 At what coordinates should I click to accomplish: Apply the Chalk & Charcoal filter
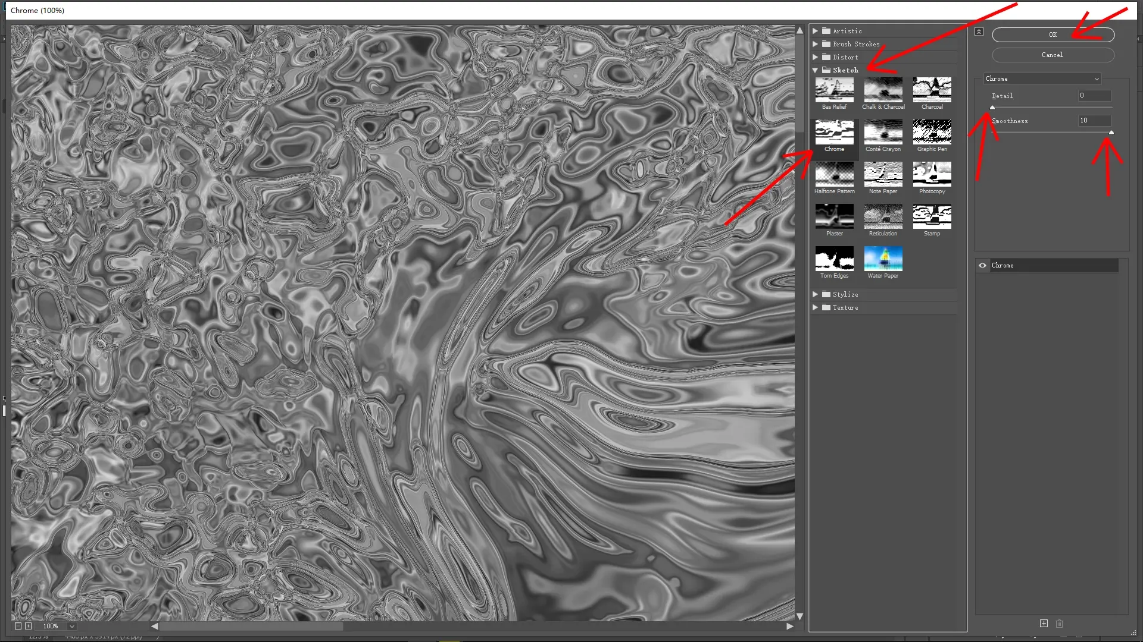point(883,90)
